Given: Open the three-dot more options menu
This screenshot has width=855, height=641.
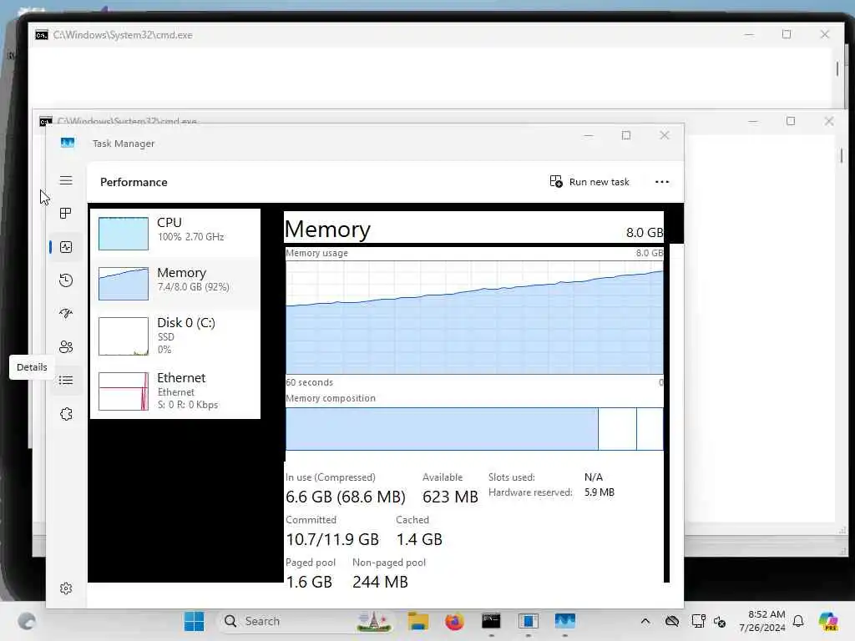Looking at the screenshot, I should [661, 181].
